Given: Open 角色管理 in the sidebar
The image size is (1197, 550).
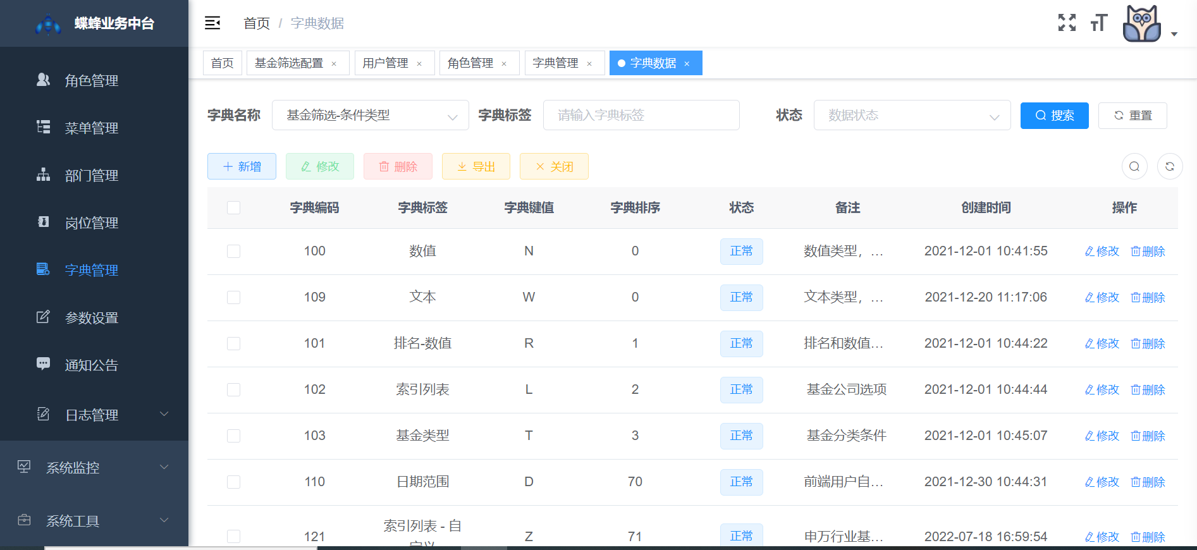Looking at the screenshot, I should (94, 80).
